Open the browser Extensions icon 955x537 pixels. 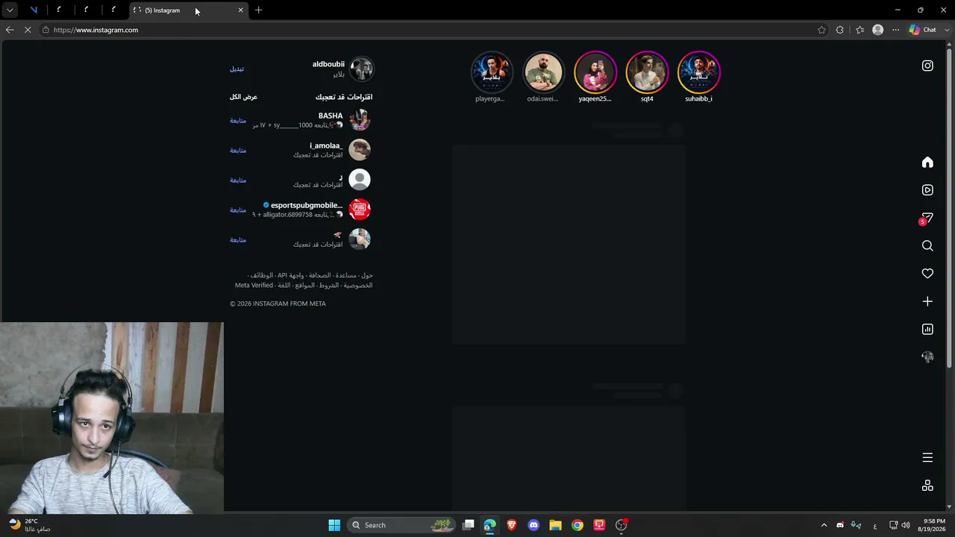coord(840,30)
